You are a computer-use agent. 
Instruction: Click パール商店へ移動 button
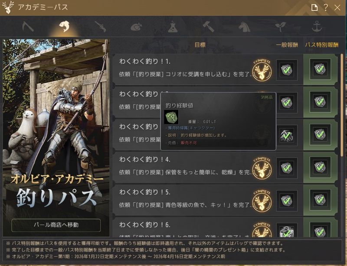(x=56, y=225)
